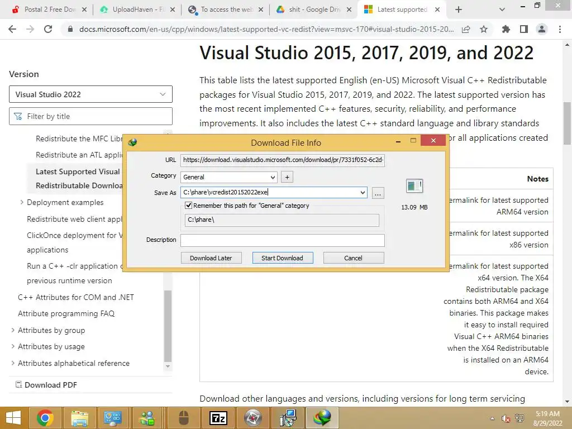This screenshot has width=572, height=429.
Task: Open the Windows Start button
Action: pos(13,418)
